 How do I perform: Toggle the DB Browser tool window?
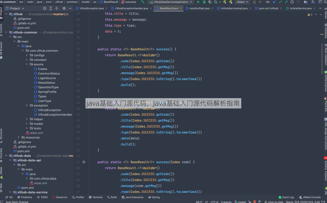(1, 50)
